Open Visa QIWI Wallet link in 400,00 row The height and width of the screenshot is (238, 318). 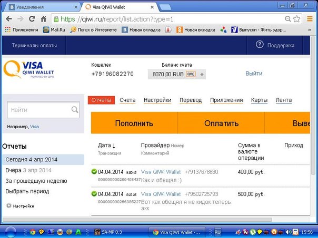click(x=161, y=172)
